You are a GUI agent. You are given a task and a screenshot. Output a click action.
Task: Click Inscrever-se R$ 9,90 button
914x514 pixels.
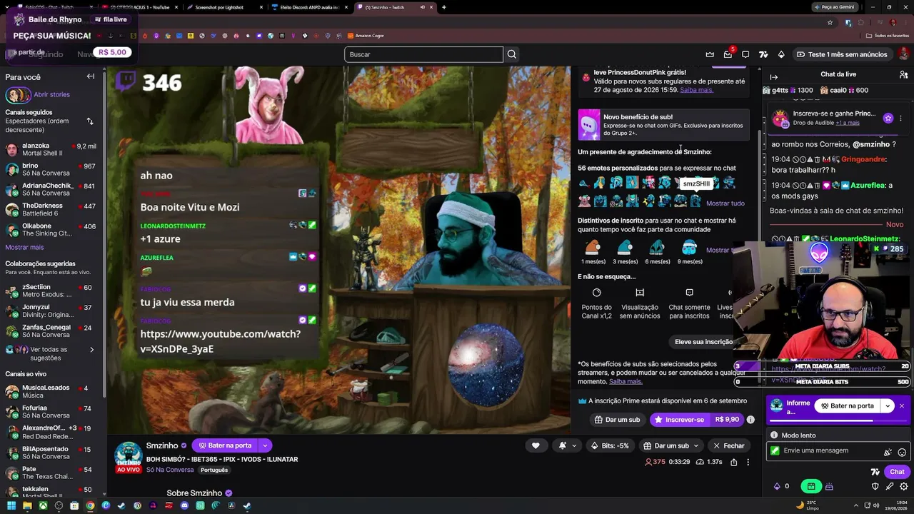[x=697, y=420]
